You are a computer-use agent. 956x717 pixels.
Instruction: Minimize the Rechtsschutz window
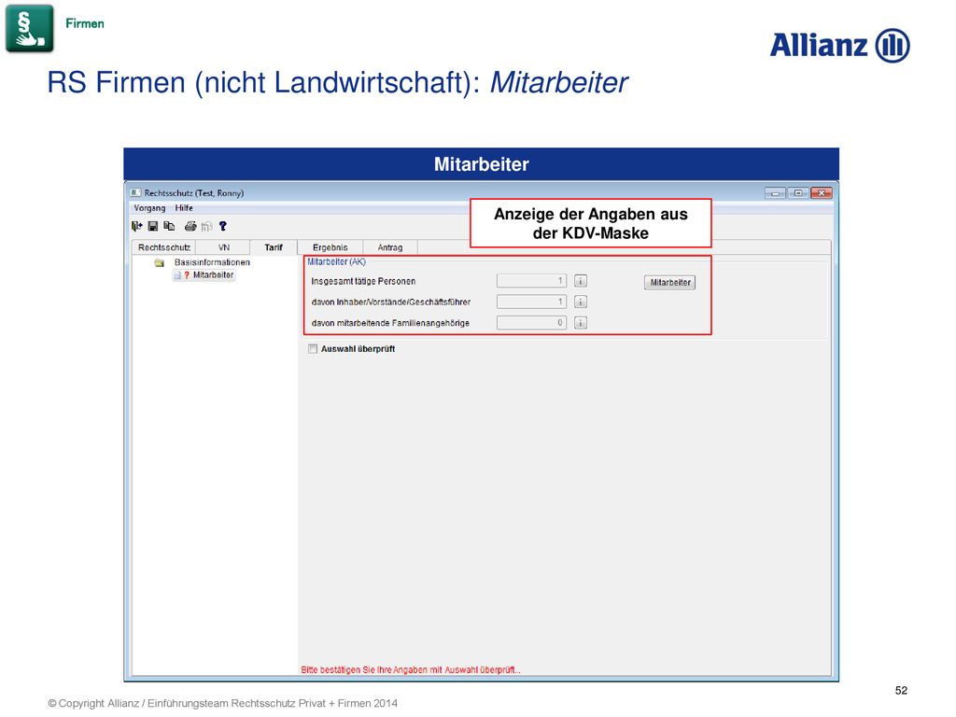pyautogui.click(x=776, y=193)
